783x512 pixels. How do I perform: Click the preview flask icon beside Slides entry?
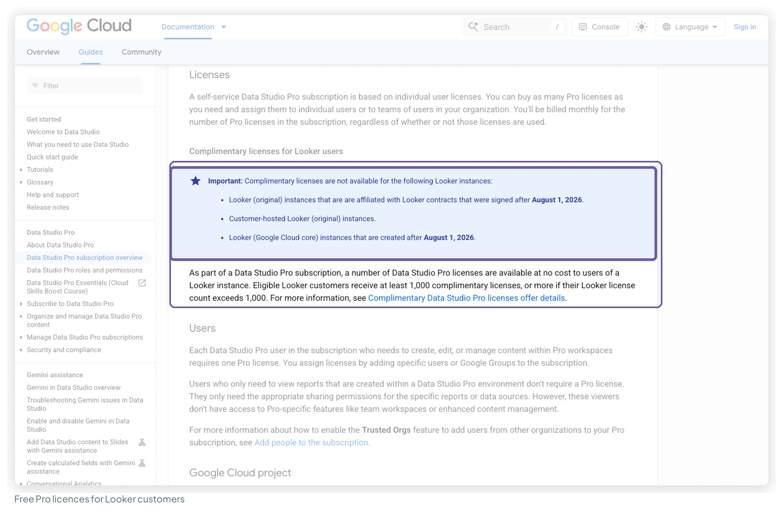click(x=142, y=442)
